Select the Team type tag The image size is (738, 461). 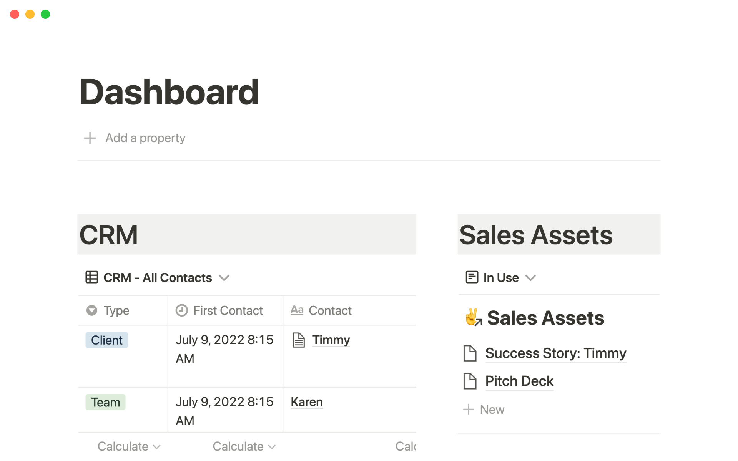(x=105, y=402)
